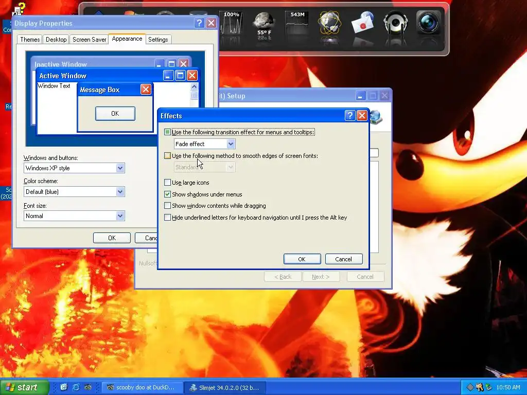
Task: Open the Windows and buttons style dropdown
Action: point(120,168)
